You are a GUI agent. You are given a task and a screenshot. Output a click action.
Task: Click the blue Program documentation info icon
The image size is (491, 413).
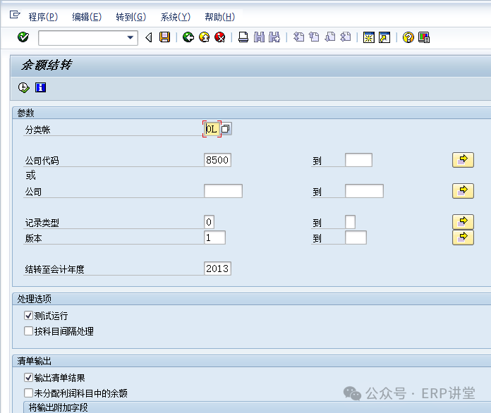click(x=40, y=87)
